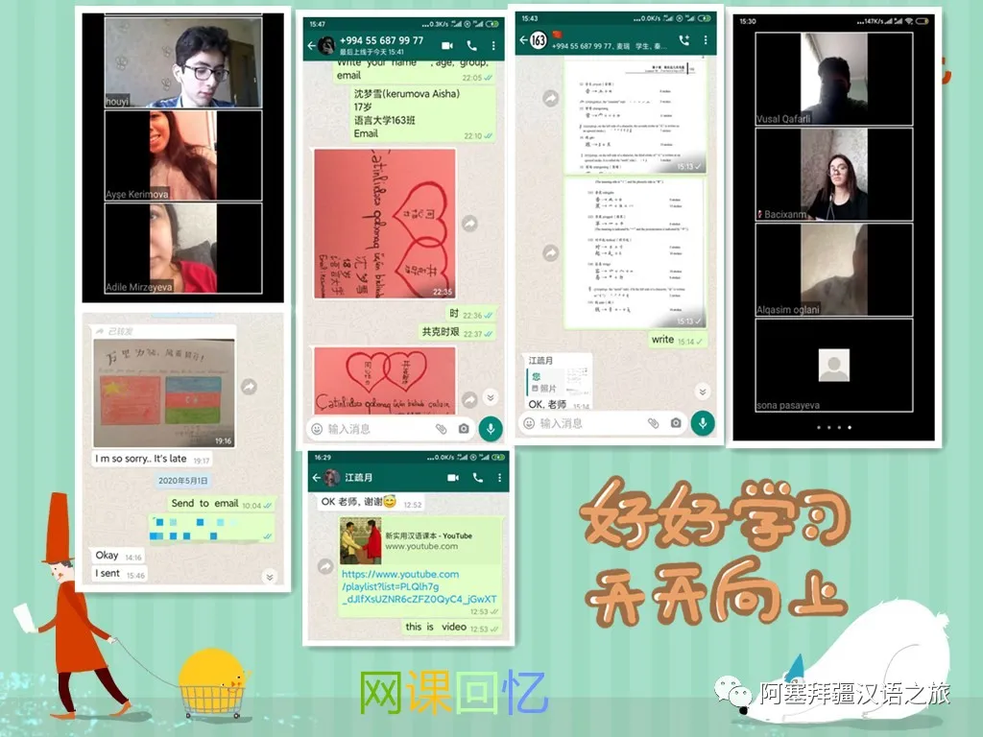The height and width of the screenshot is (737, 983).
Task: Open emoji picker in the 163 group chat
Action: tap(529, 423)
